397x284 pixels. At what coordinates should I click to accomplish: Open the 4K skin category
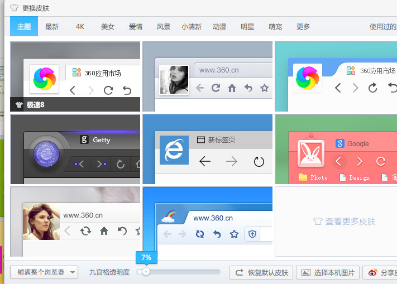point(80,26)
